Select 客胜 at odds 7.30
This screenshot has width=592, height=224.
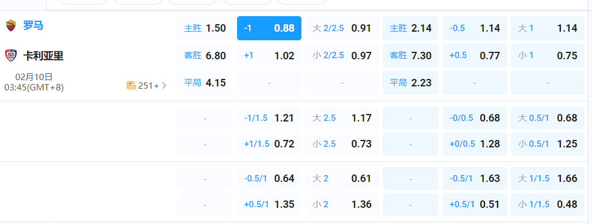pyautogui.click(x=410, y=55)
